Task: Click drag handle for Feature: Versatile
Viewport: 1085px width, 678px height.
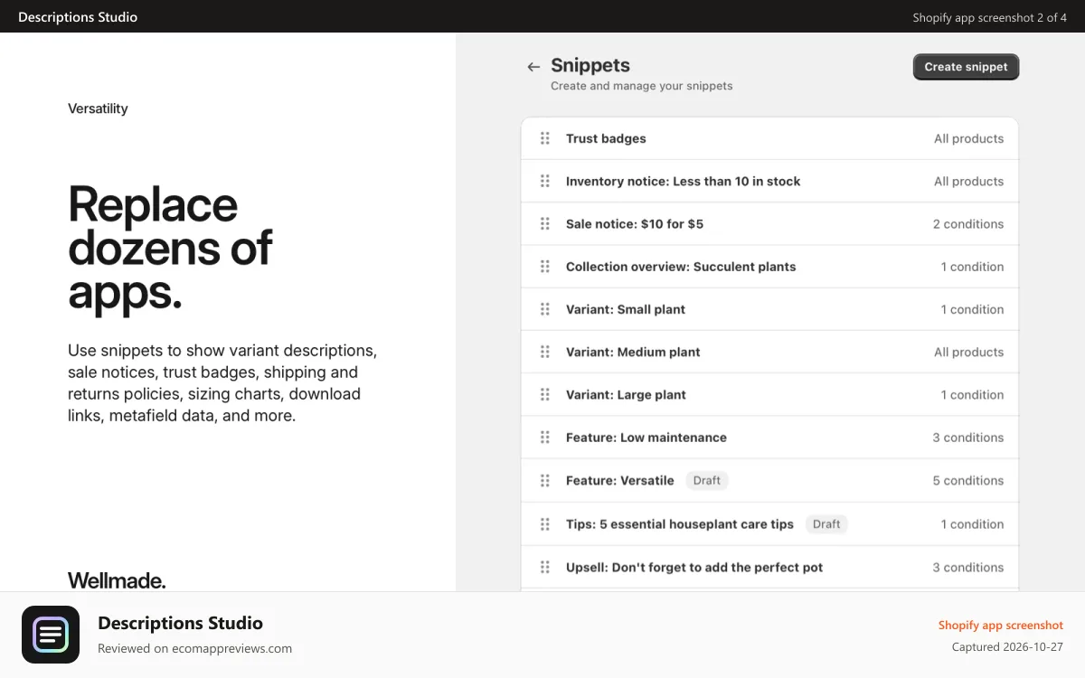Action: coord(545,481)
